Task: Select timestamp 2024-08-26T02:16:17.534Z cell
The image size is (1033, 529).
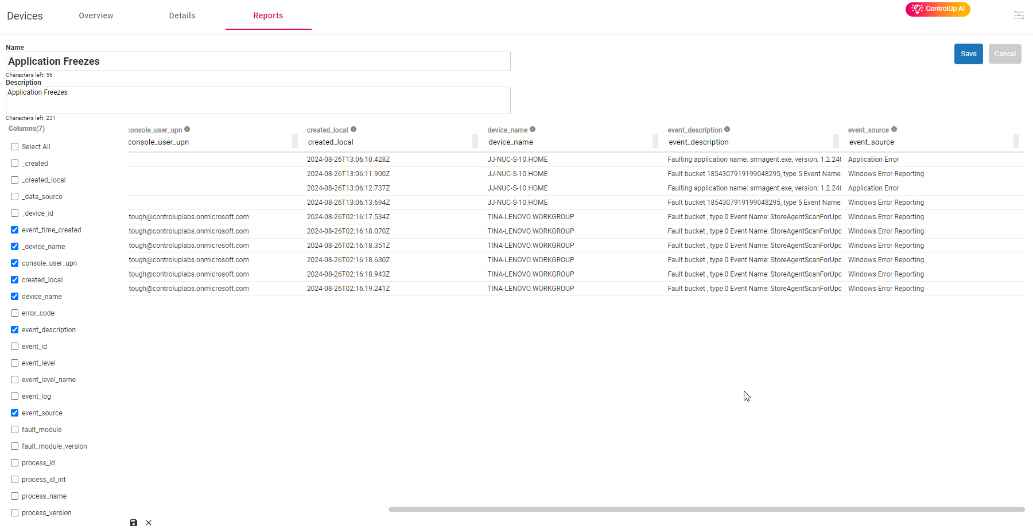Action: pos(348,217)
